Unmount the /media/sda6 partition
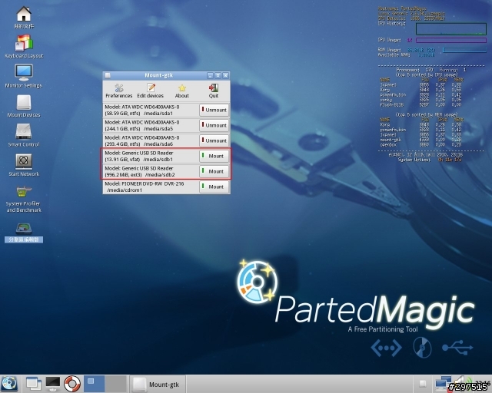Image resolution: width=492 pixels, height=393 pixels. [214, 140]
